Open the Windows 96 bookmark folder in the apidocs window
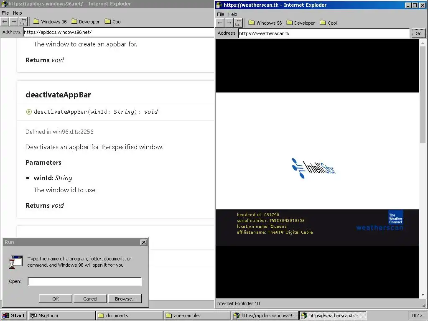This screenshot has width=428, height=321. pos(50,22)
